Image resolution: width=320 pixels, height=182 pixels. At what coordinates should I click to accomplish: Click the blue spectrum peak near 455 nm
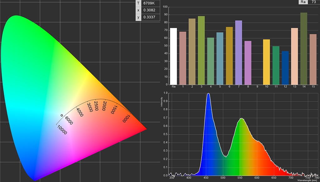[208, 94]
